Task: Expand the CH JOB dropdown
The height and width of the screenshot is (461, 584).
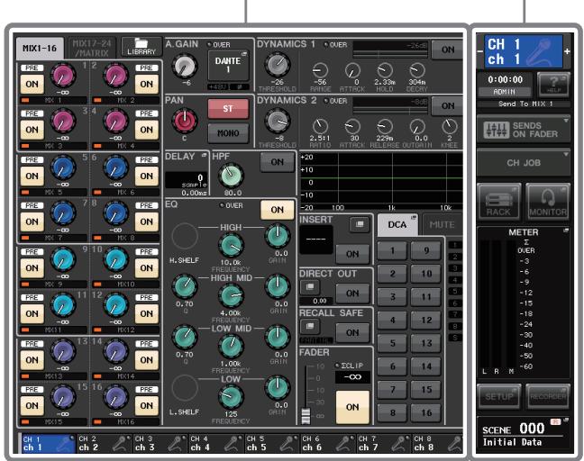Action: (x=566, y=154)
